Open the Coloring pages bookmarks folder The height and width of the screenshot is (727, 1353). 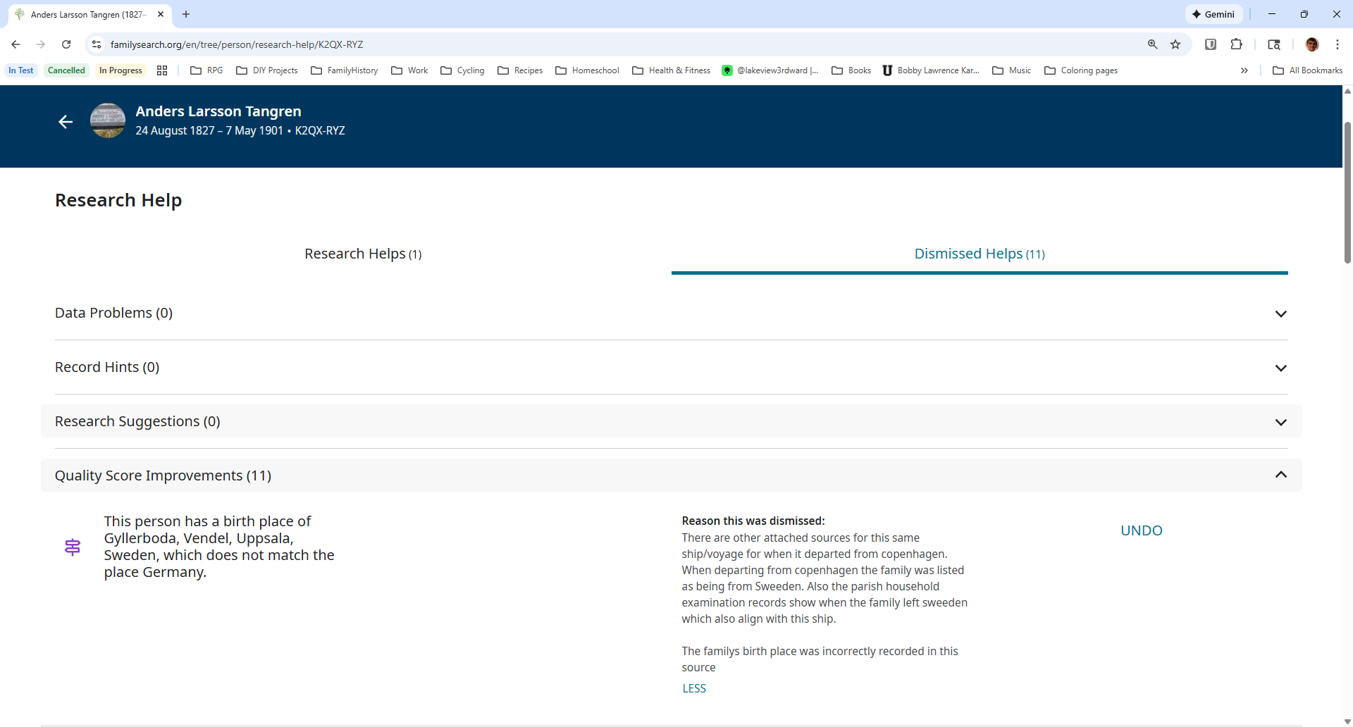tap(1081, 70)
